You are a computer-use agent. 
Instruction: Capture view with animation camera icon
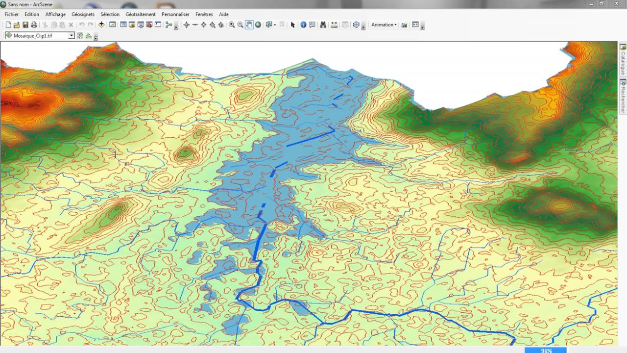404,25
